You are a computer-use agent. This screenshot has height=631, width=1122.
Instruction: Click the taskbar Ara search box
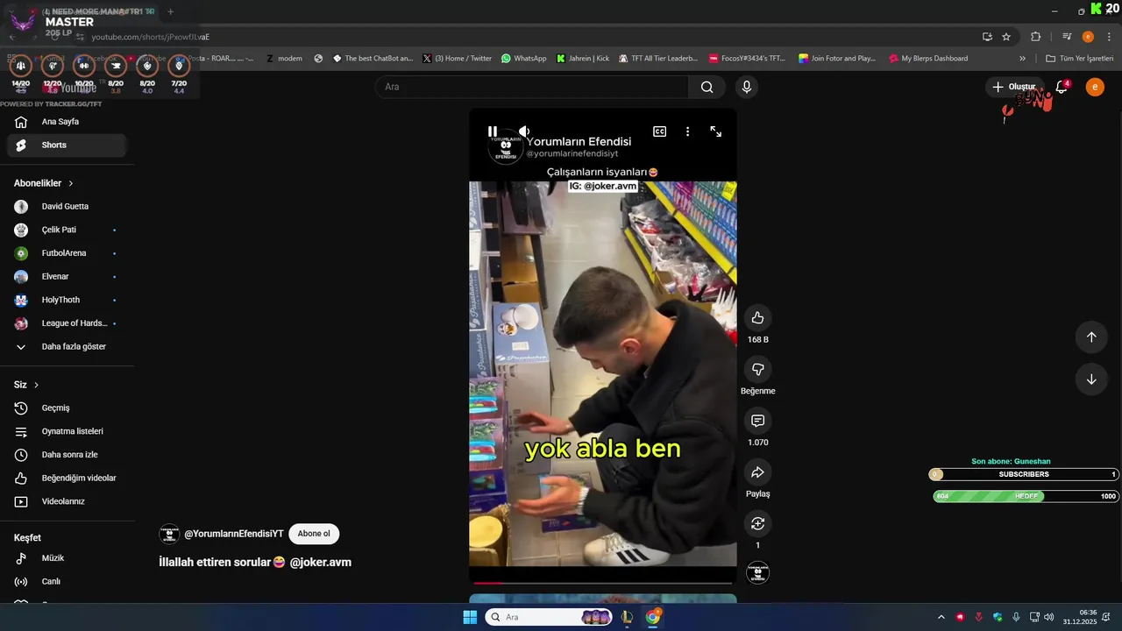click(549, 617)
